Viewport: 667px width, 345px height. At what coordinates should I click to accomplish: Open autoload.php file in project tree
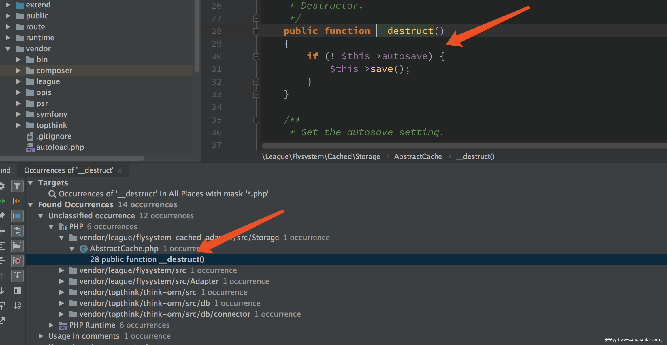click(60, 147)
